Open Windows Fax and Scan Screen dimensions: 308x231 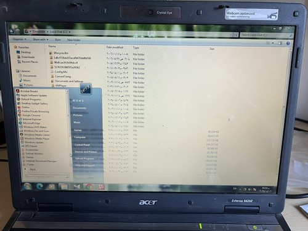click(36, 131)
